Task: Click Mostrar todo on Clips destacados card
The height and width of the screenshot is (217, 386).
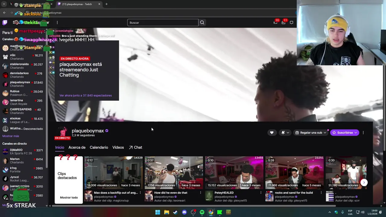Action: pyautogui.click(x=69, y=197)
